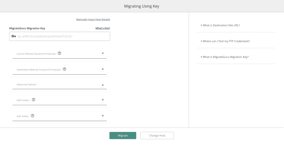Start migration with the Migrate button
The image size is (284, 147).
click(123, 135)
